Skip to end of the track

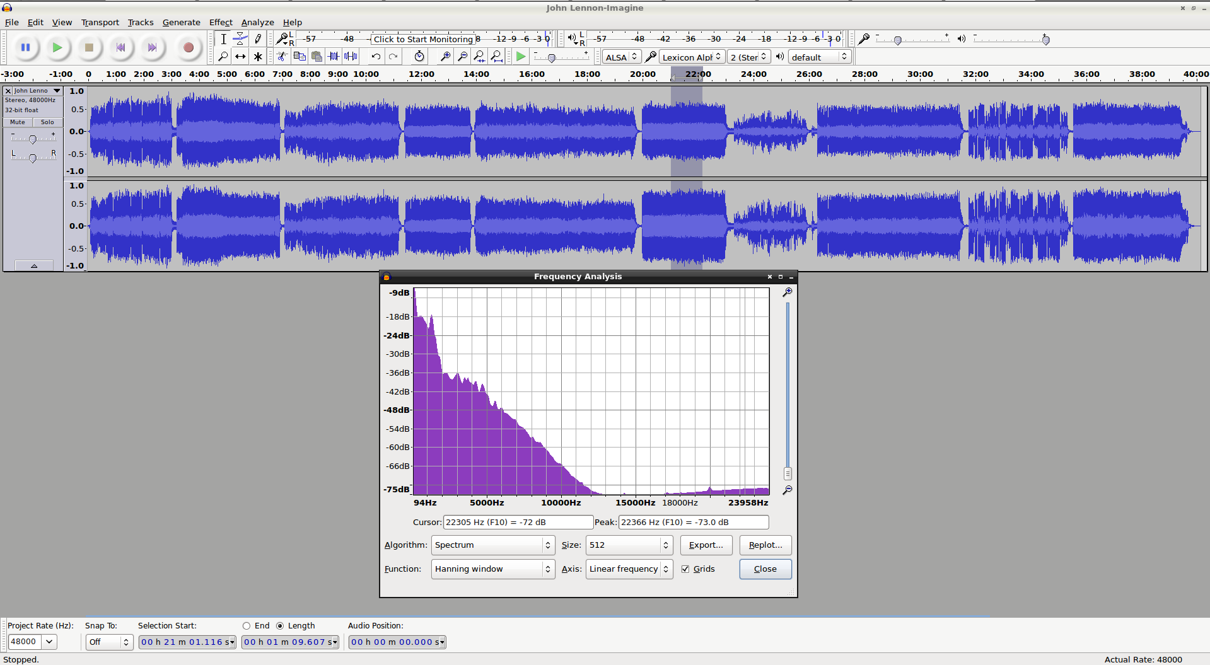[x=152, y=47]
